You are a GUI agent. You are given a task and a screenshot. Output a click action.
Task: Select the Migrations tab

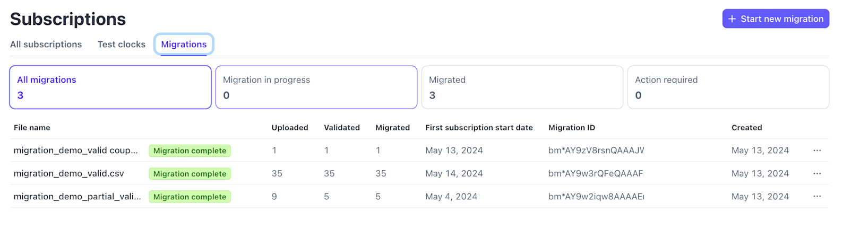(x=184, y=45)
